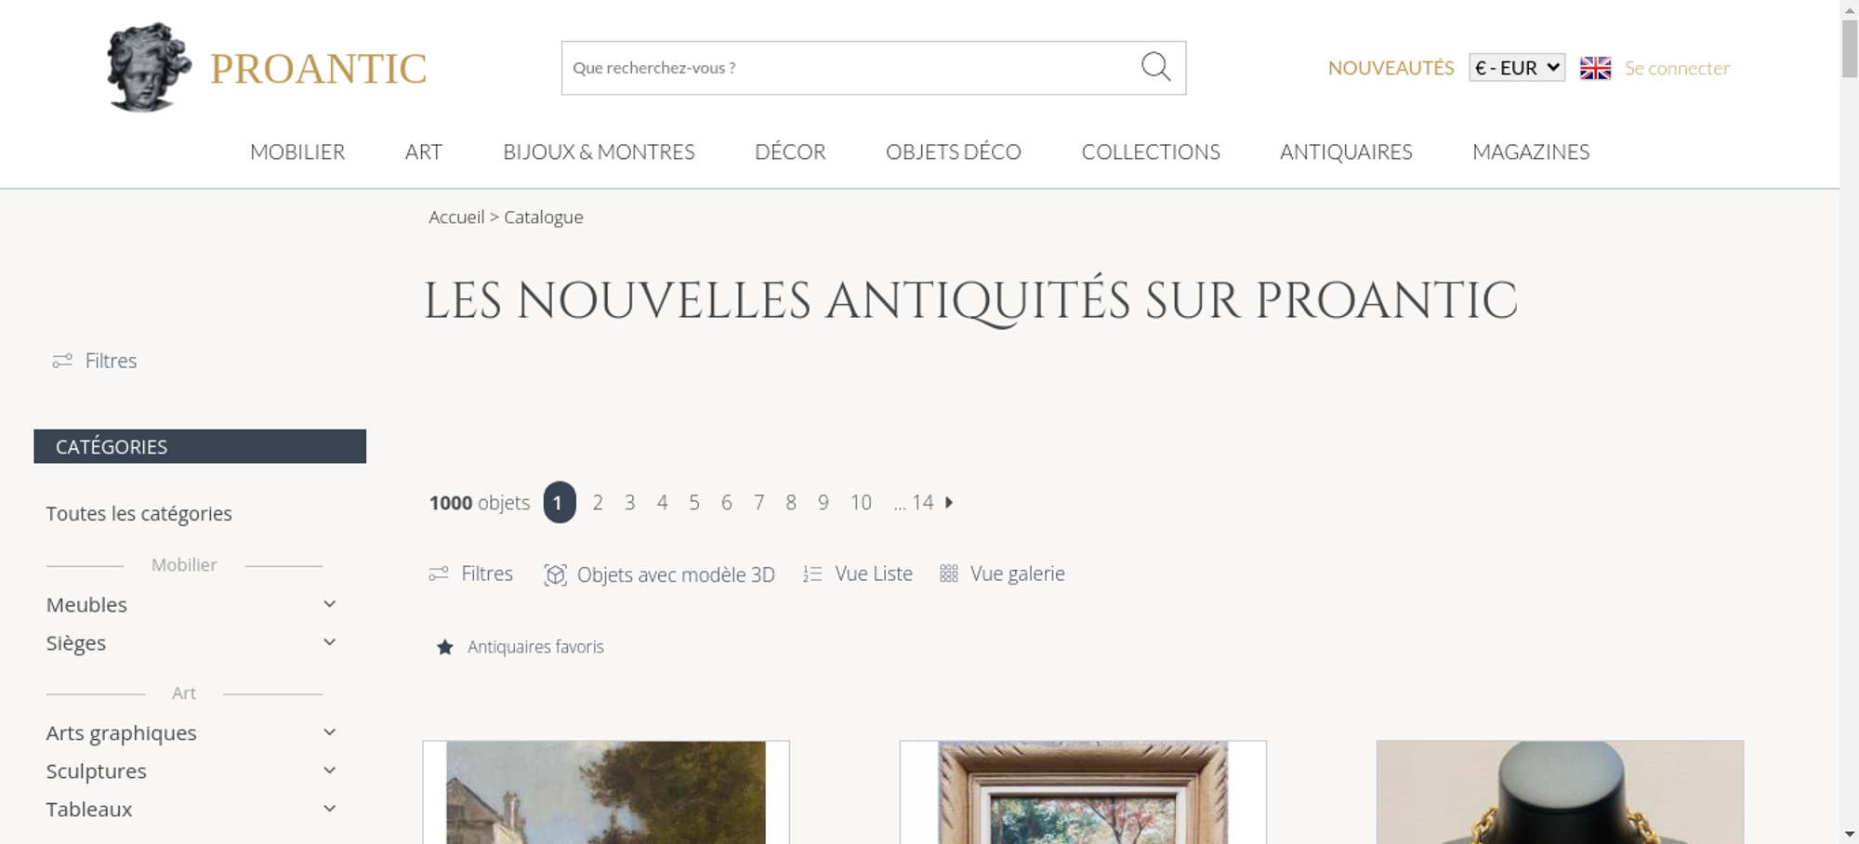Click the magnifying glass search icon
This screenshot has width=1859, height=844.
[1155, 67]
